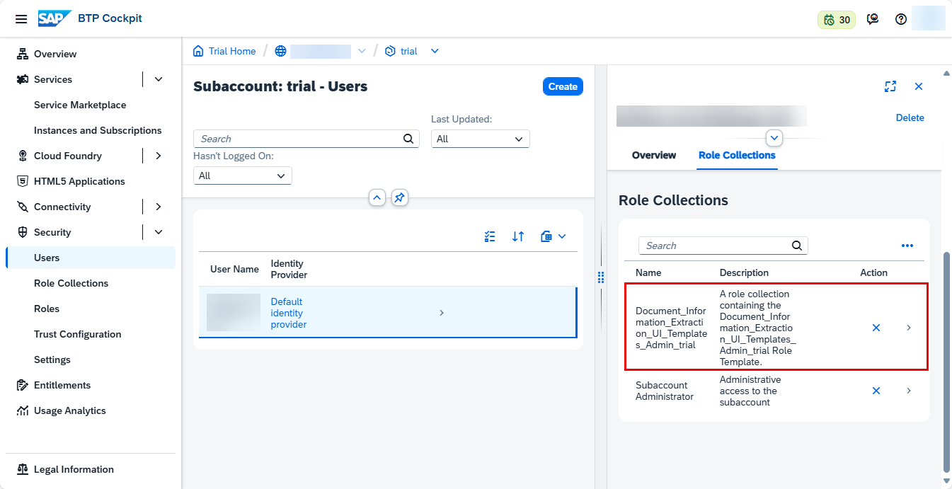
Task: Click the Description column header
Action: click(744, 272)
